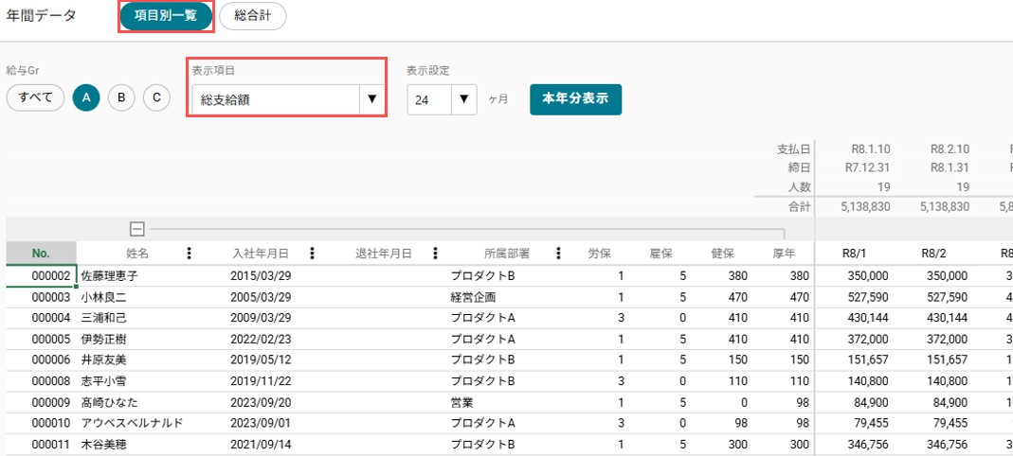The height and width of the screenshot is (456, 1013).
Task: Expand the 24 months display setting dropdown
Action: point(442,99)
